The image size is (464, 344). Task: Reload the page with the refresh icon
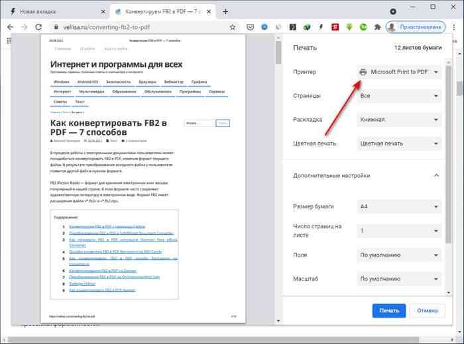[x=38, y=27]
